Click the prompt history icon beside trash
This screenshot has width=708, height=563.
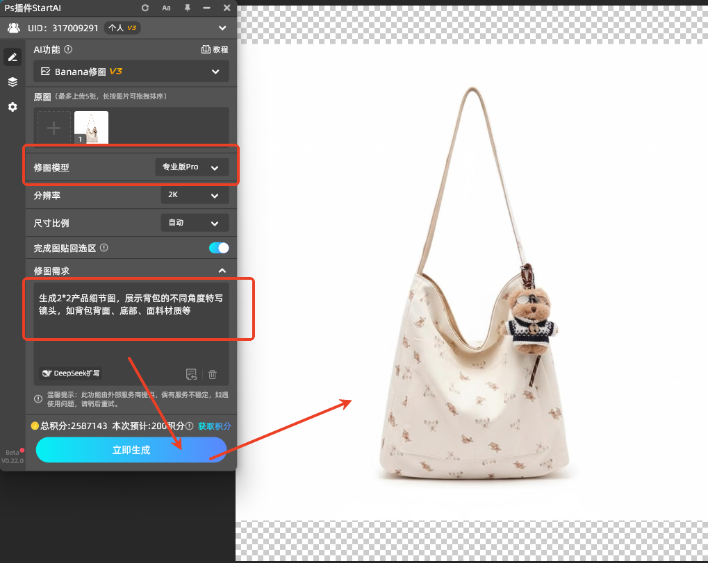click(191, 374)
